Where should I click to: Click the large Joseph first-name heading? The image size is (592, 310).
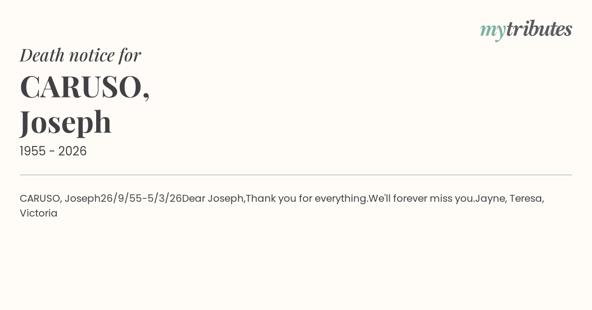click(x=66, y=122)
